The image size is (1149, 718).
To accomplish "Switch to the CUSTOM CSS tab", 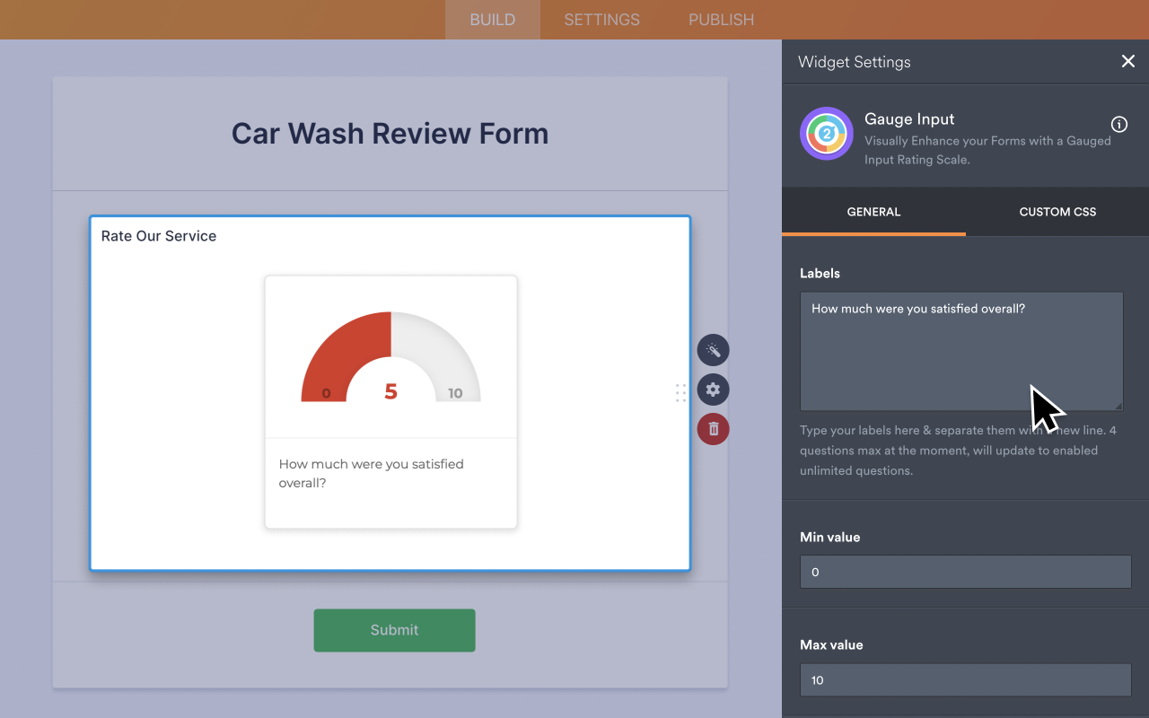I will click(1057, 212).
